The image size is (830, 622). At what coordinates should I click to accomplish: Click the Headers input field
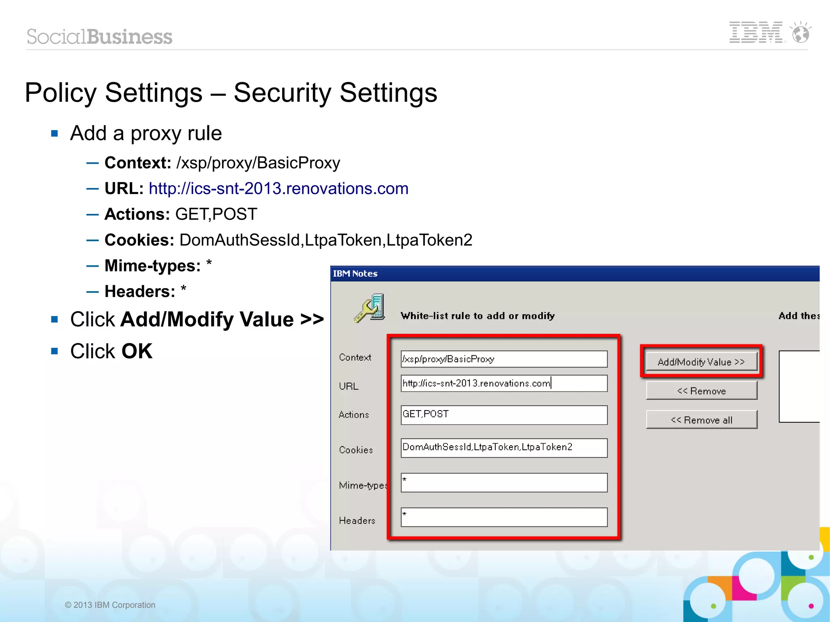pyautogui.click(x=504, y=517)
